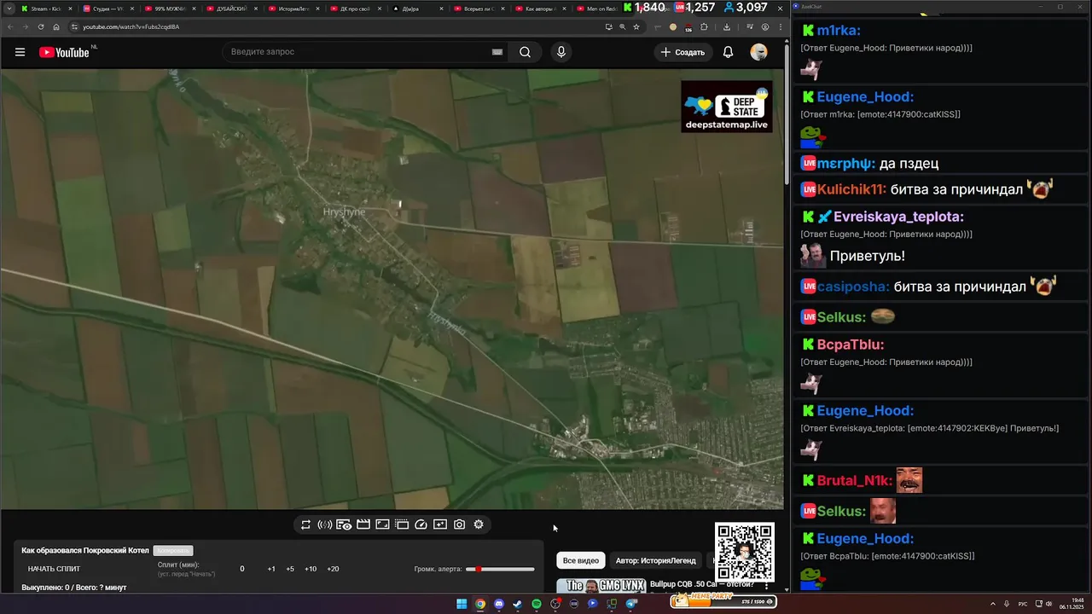This screenshot has width=1092, height=614.
Task: Open the GM6 LYNX recommended video thumbnail
Action: pyautogui.click(x=601, y=586)
